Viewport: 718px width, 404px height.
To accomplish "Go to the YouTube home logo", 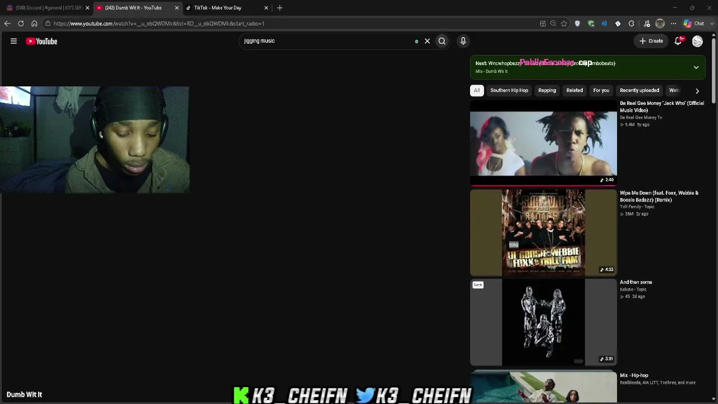I will pos(42,41).
